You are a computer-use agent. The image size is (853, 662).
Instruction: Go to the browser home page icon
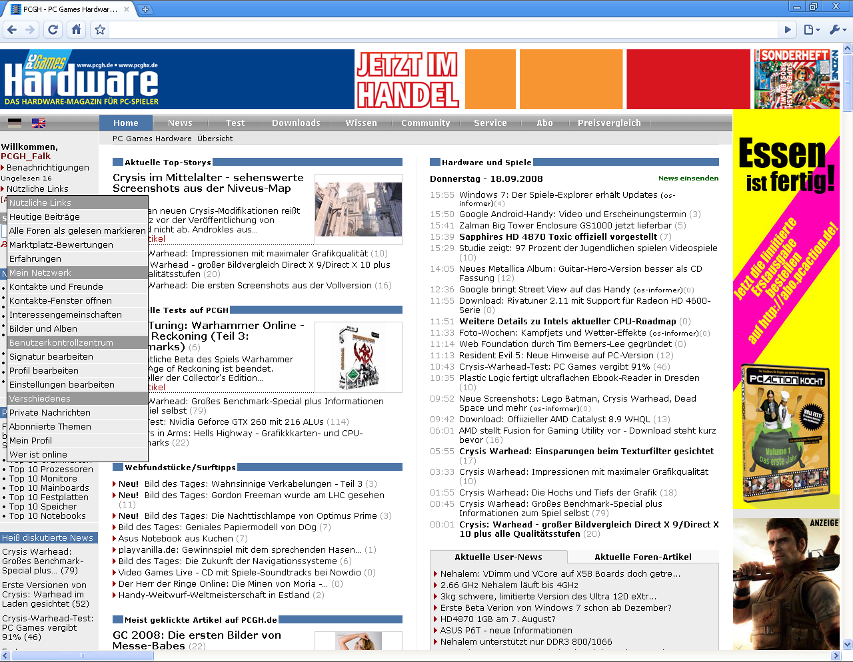click(x=76, y=29)
